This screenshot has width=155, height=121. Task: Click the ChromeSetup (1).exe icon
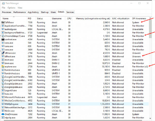click(3, 36)
